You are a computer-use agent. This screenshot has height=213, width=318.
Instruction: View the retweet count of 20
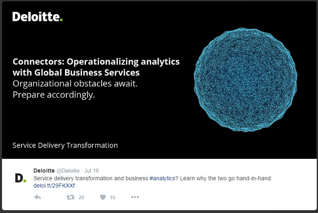pos(82,197)
